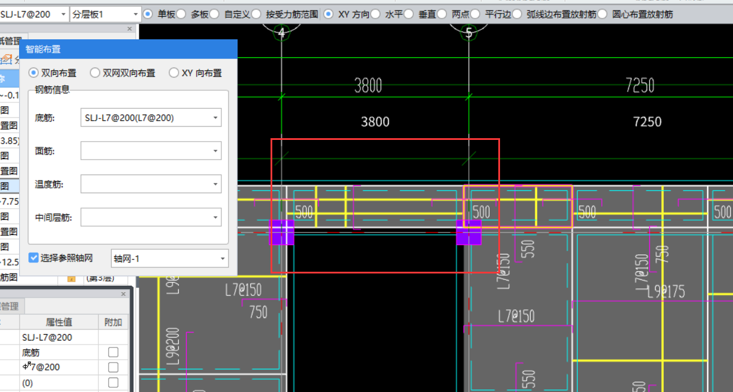This screenshot has width=733, height=392.
Task: Click the 附加 column header
Action: click(113, 322)
